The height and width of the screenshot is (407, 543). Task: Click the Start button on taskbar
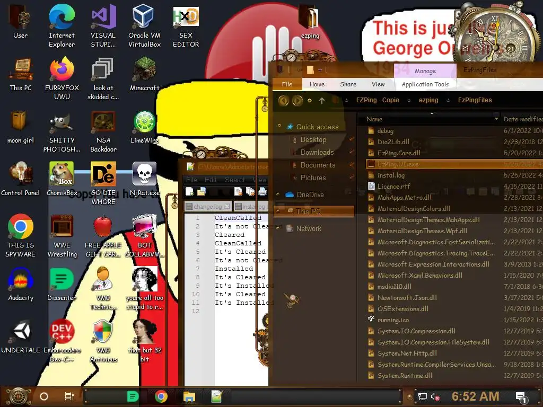coord(19,396)
